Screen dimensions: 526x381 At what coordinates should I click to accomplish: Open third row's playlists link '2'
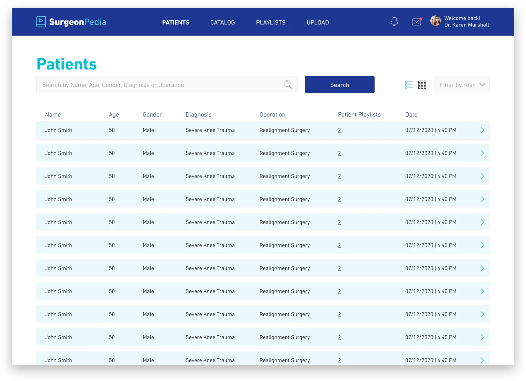pyautogui.click(x=339, y=176)
